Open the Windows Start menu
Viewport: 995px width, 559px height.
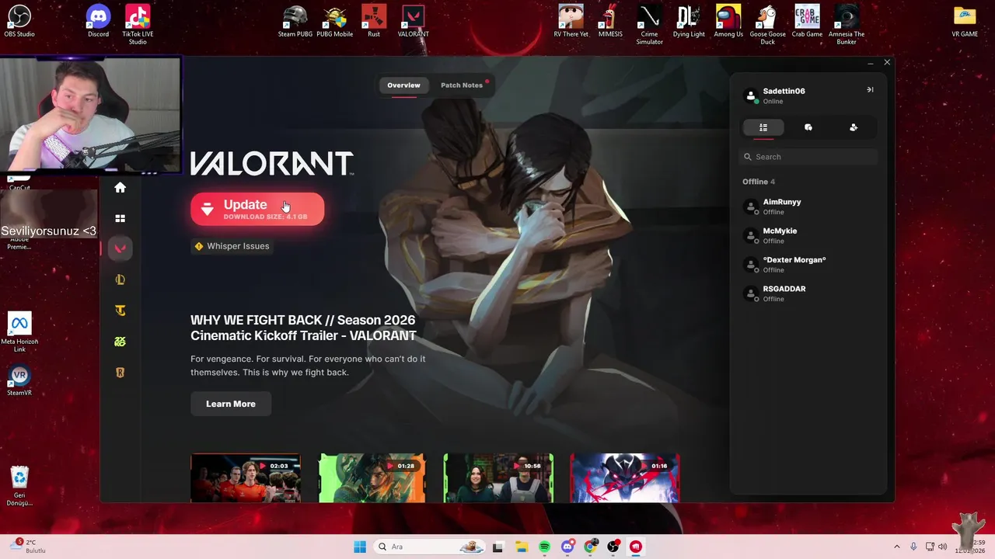[x=360, y=547]
